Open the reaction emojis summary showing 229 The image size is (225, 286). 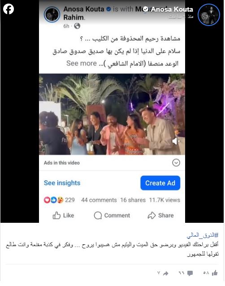click(x=59, y=200)
